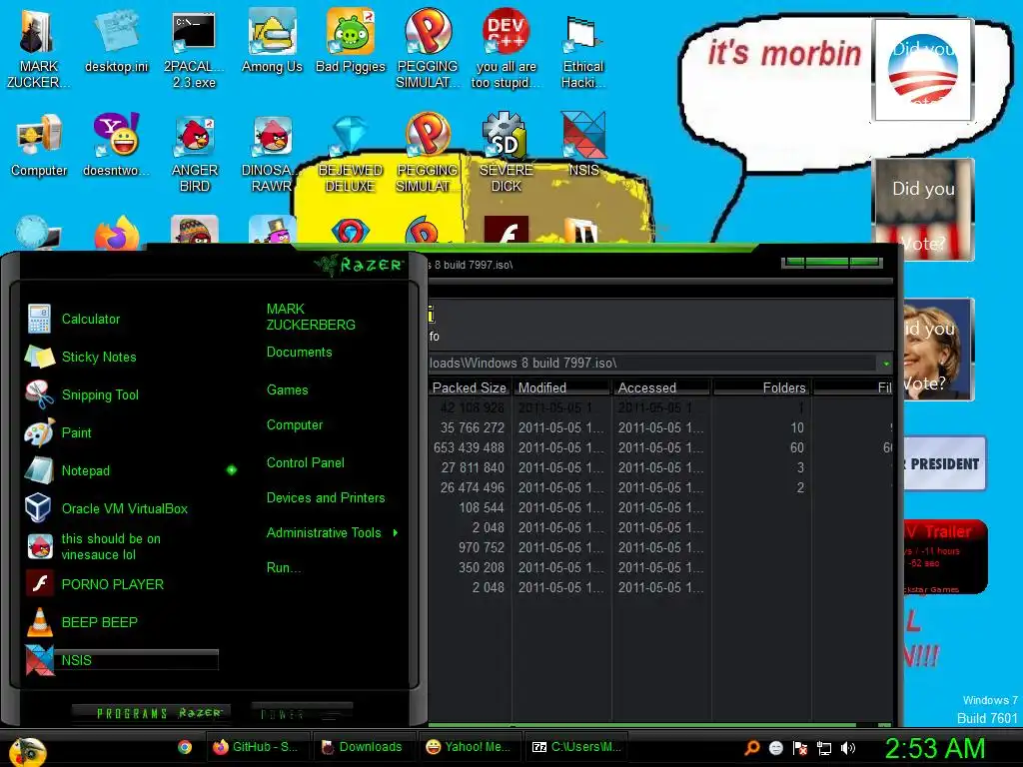1023x767 pixels.
Task: Click the network tray icon
Action: coord(824,748)
